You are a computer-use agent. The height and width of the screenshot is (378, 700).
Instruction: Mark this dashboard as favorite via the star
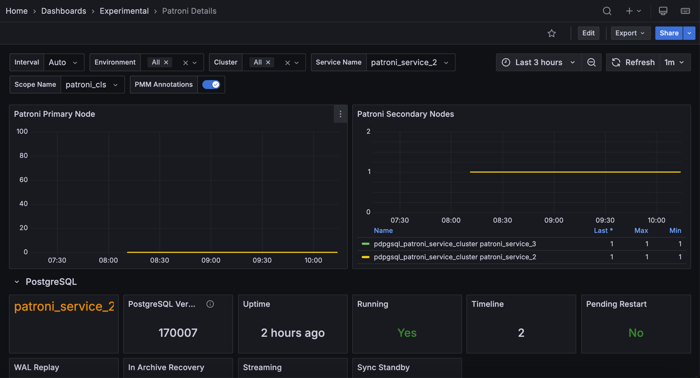click(x=551, y=33)
